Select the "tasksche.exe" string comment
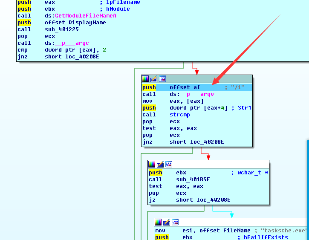The height and width of the screenshot is (240, 309). pyautogui.click(x=284, y=231)
